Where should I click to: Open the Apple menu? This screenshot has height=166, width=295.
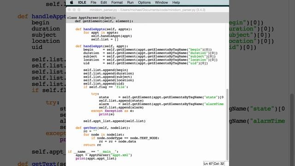[x=72, y=2]
